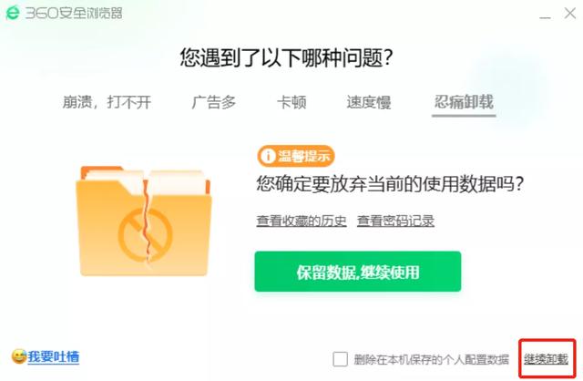This screenshot has width=583, height=381.
Task: Minimize the uninstall dialog window
Action: pyautogui.click(x=545, y=16)
